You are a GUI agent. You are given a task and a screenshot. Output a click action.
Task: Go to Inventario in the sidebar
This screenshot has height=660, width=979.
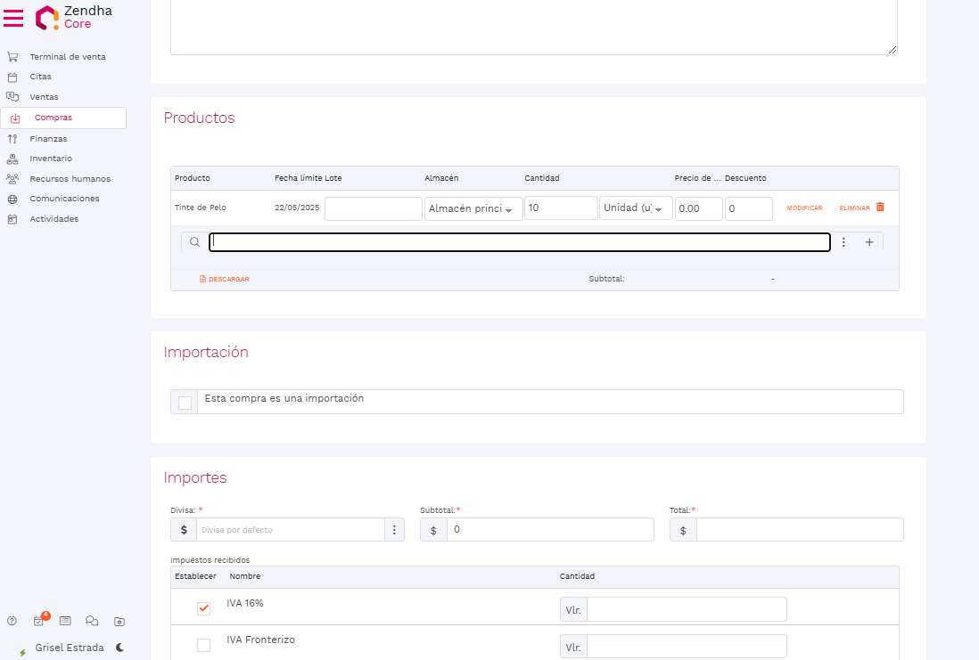tap(51, 159)
